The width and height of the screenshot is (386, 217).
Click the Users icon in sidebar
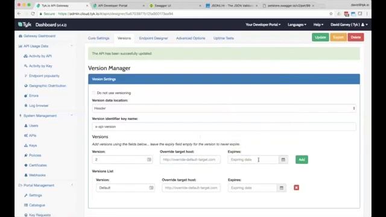point(25,125)
